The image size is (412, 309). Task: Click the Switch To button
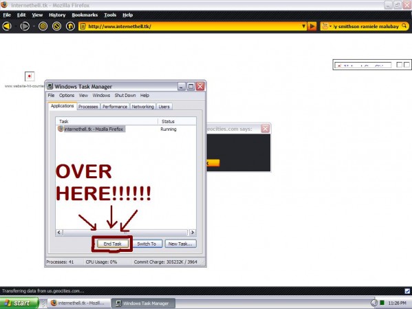147,244
